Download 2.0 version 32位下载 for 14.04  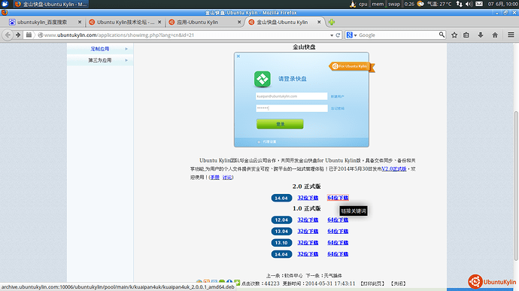(308, 198)
